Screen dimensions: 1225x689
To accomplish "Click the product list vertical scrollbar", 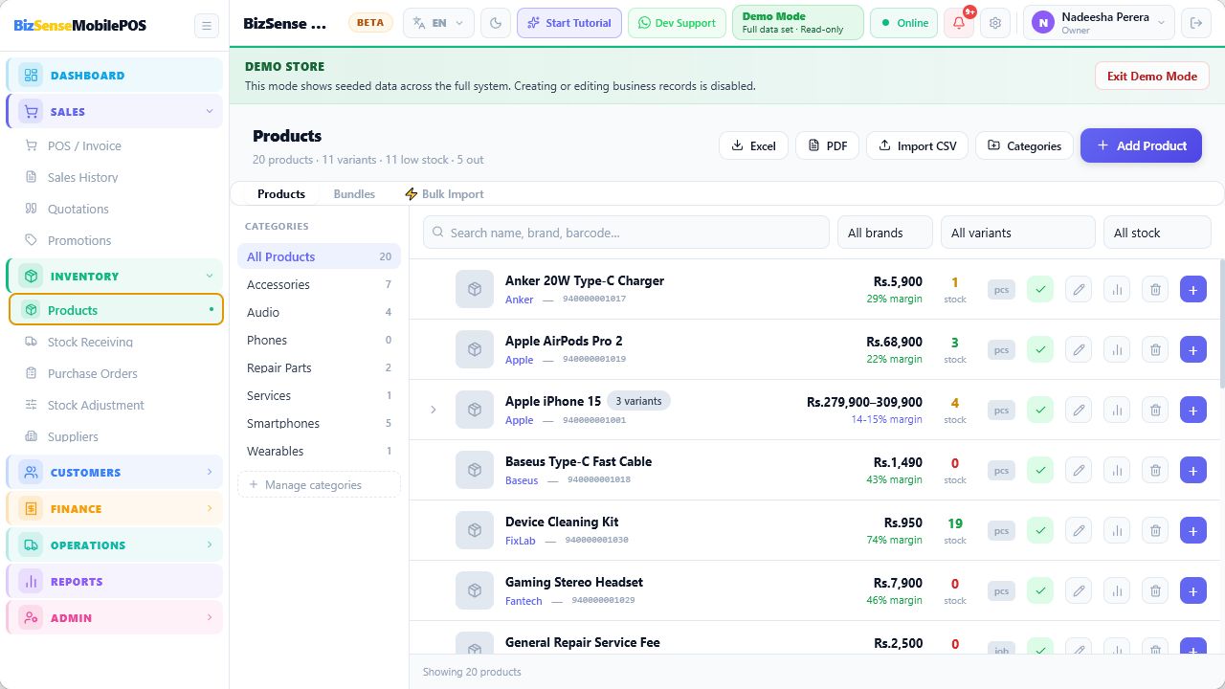I will (x=1221, y=323).
